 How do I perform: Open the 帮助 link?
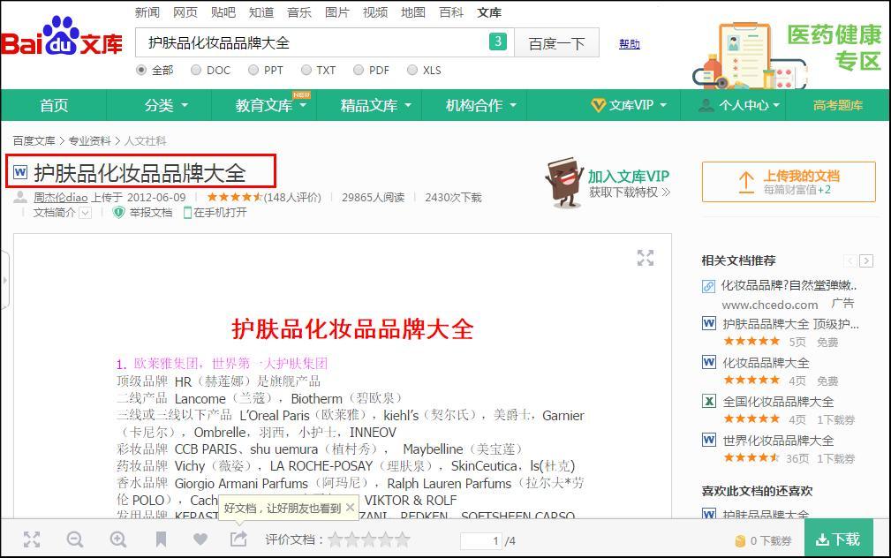pyautogui.click(x=630, y=44)
